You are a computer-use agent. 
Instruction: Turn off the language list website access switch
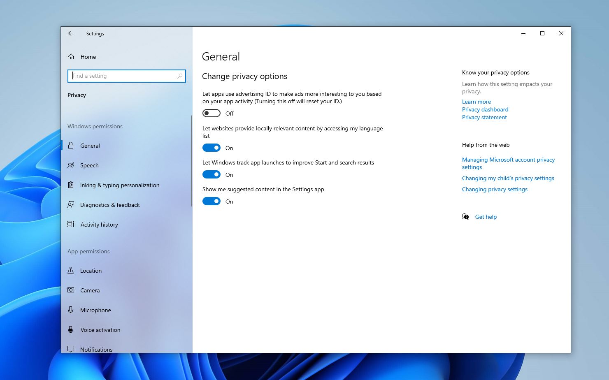point(212,148)
